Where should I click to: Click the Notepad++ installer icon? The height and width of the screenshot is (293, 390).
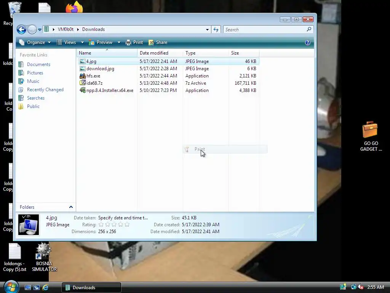point(82,90)
